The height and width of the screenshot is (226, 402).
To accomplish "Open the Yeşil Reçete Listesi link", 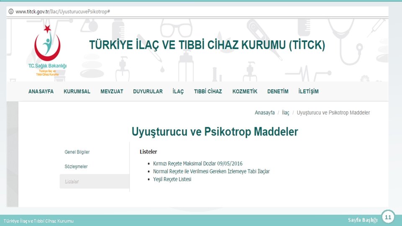I will (x=172, y=179).
